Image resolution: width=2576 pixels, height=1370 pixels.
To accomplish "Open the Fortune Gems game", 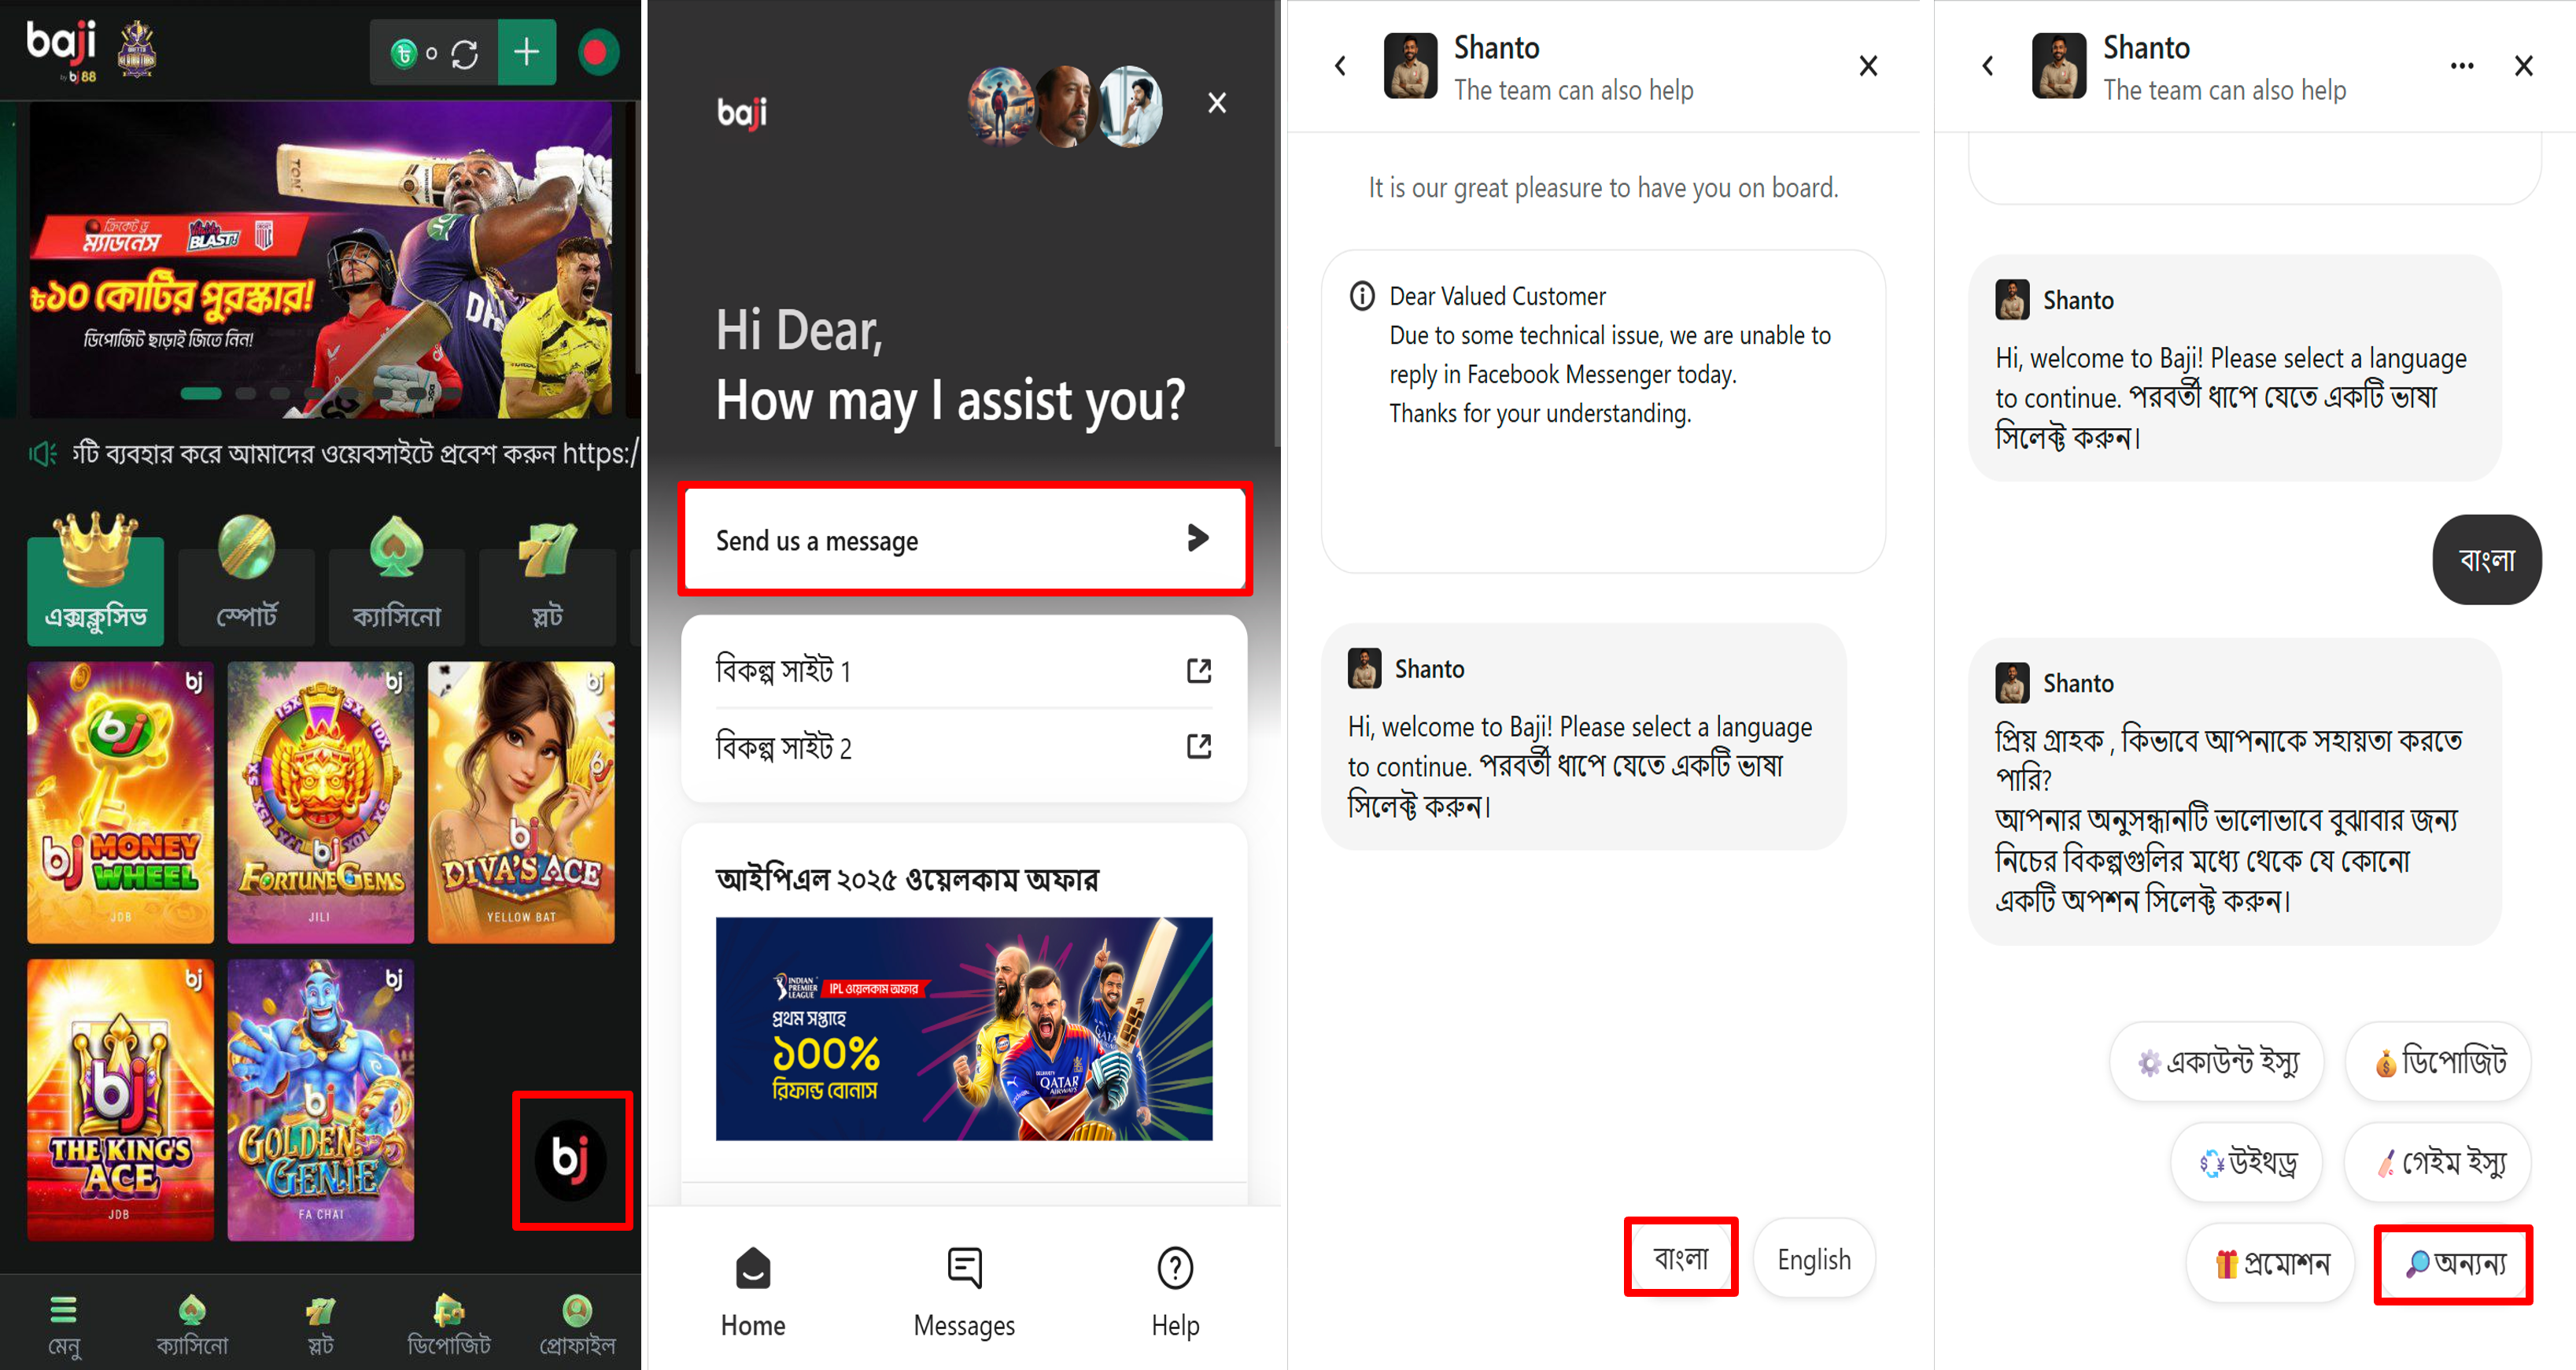I will coord(320,802).
